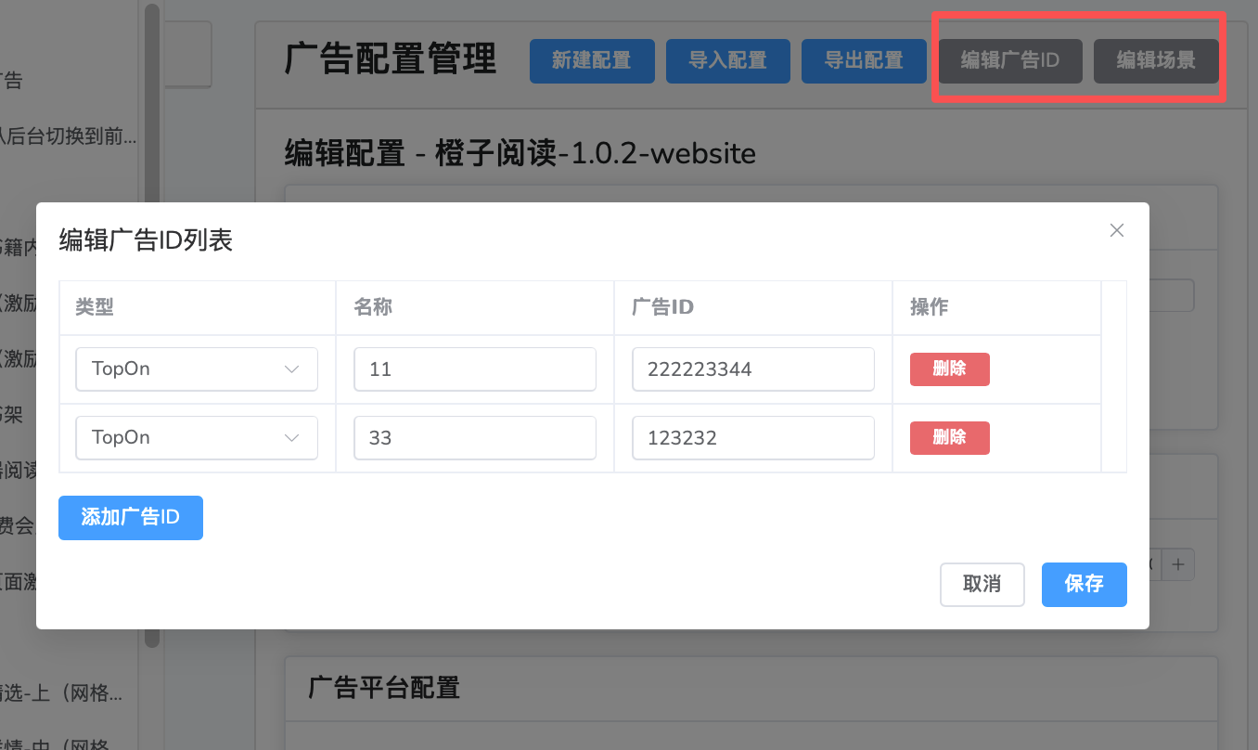Select the sidebar item ending in 后台切换到前...
This screenshot has width=1258, height=750.
68,137
